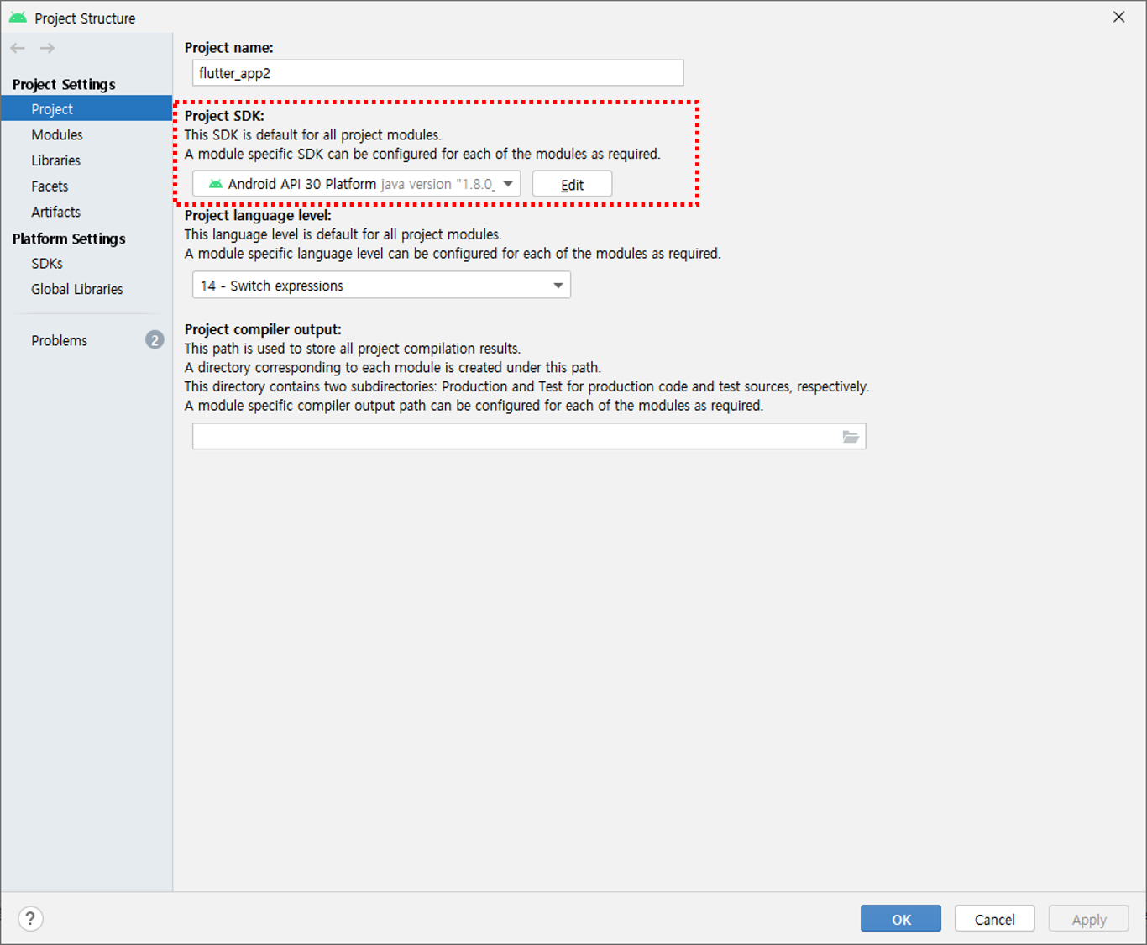Screen dimensions: 1147x945
Task: Click the Project Settings heading
Action: click(64, 84)
